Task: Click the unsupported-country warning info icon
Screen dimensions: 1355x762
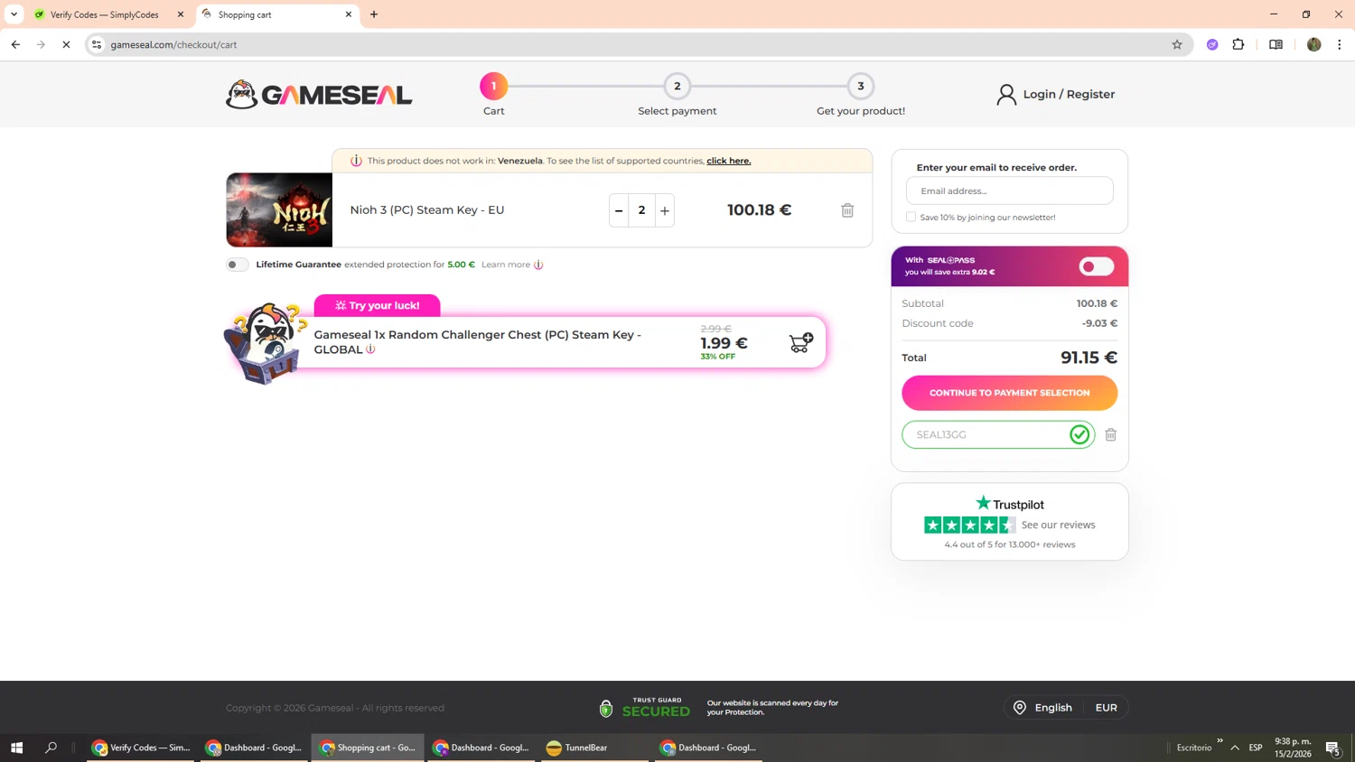Action: click(x=356, y=161)
